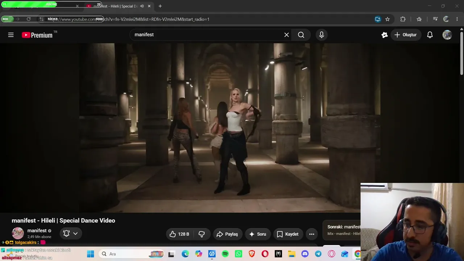Dislike the manifest video

pos(202,234)
